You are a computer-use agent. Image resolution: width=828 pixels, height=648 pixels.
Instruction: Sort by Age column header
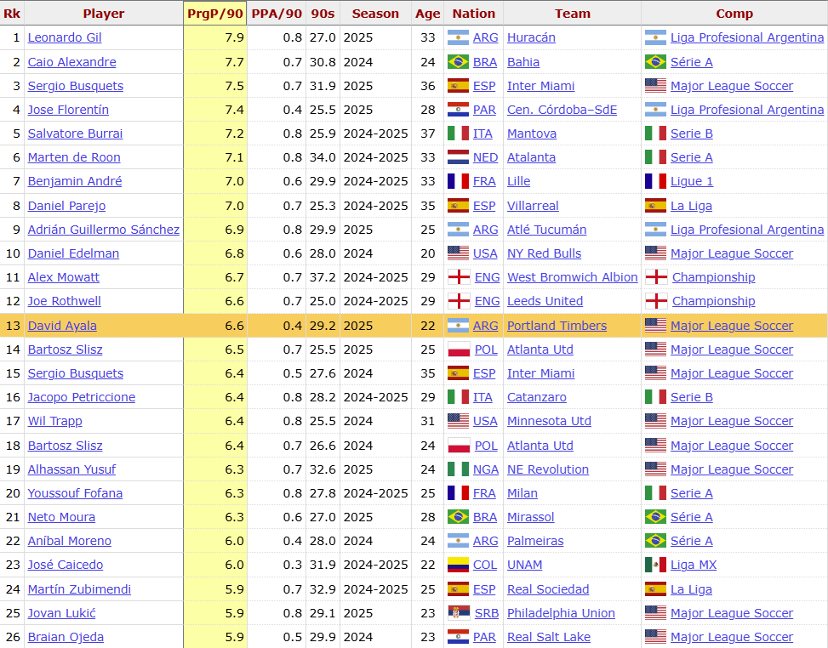(427, 14)
